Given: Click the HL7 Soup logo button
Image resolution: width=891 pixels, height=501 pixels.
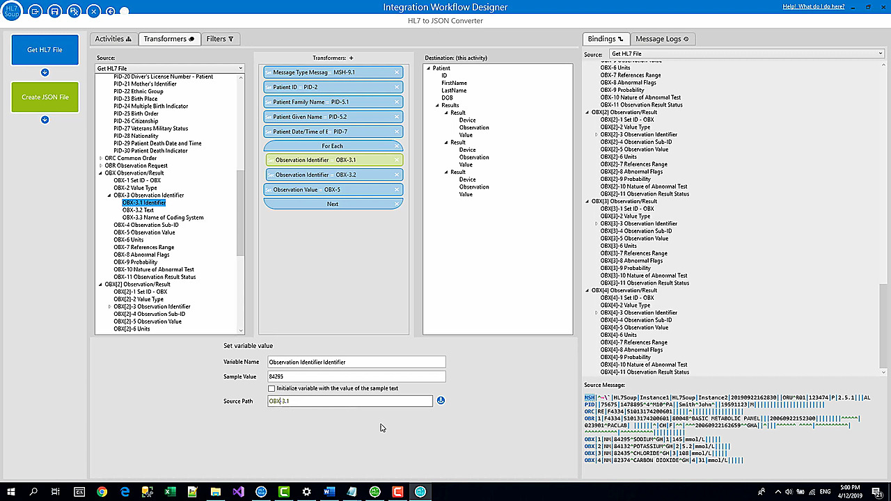Looking at the screenshot, I should pyautogui.click(x=13, y=10).
